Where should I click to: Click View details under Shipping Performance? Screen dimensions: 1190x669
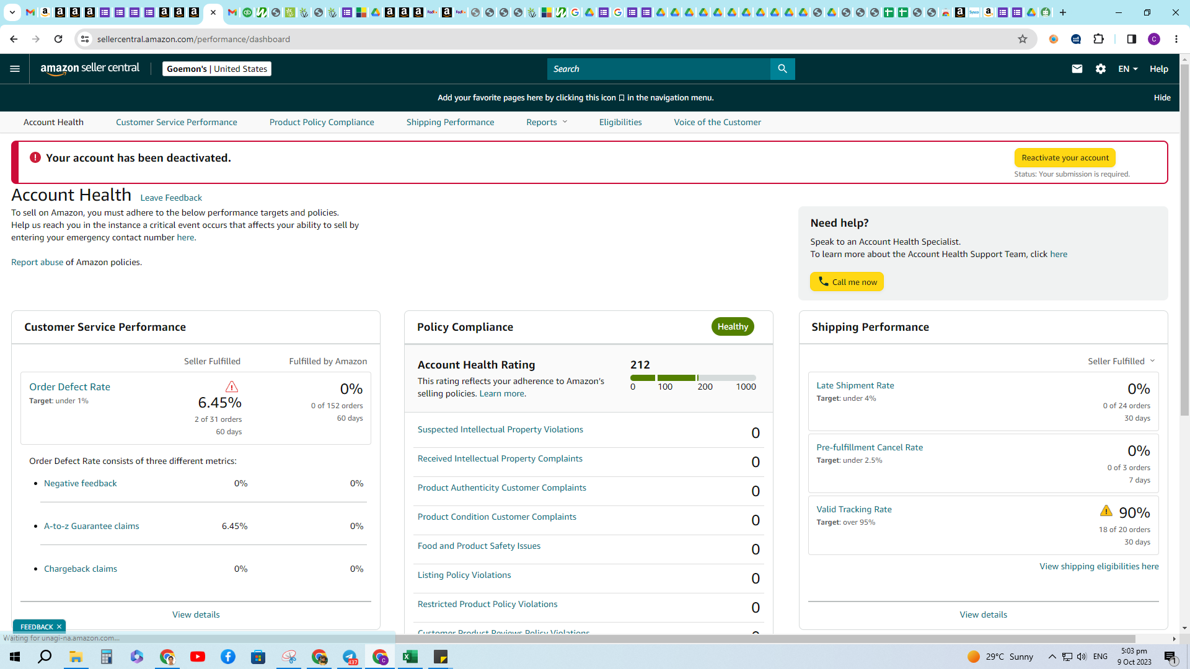coord(983,614)
